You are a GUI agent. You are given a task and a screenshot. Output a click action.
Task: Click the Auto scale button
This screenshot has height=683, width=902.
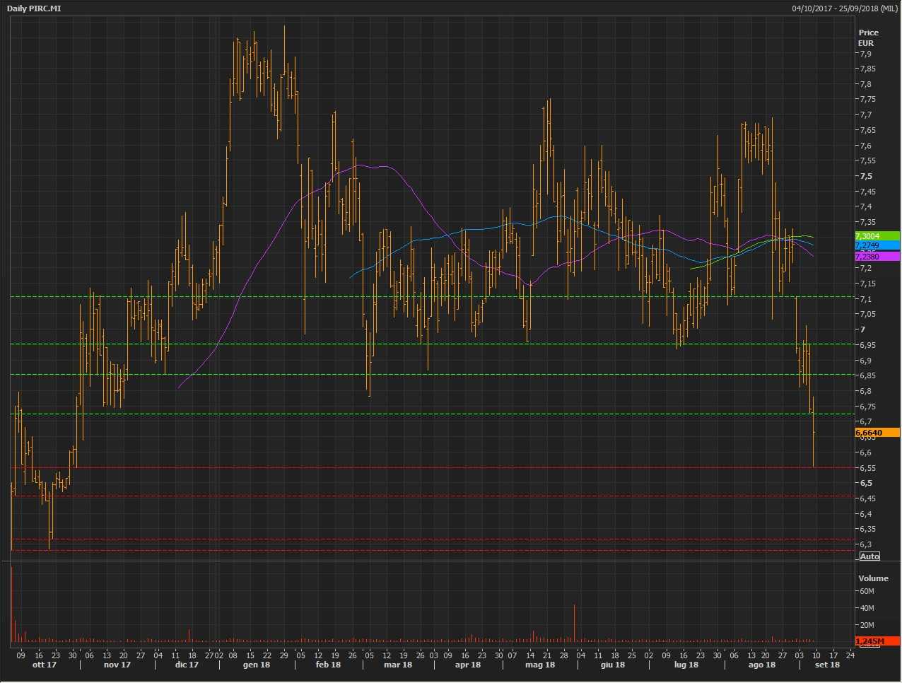pos(869,556)
